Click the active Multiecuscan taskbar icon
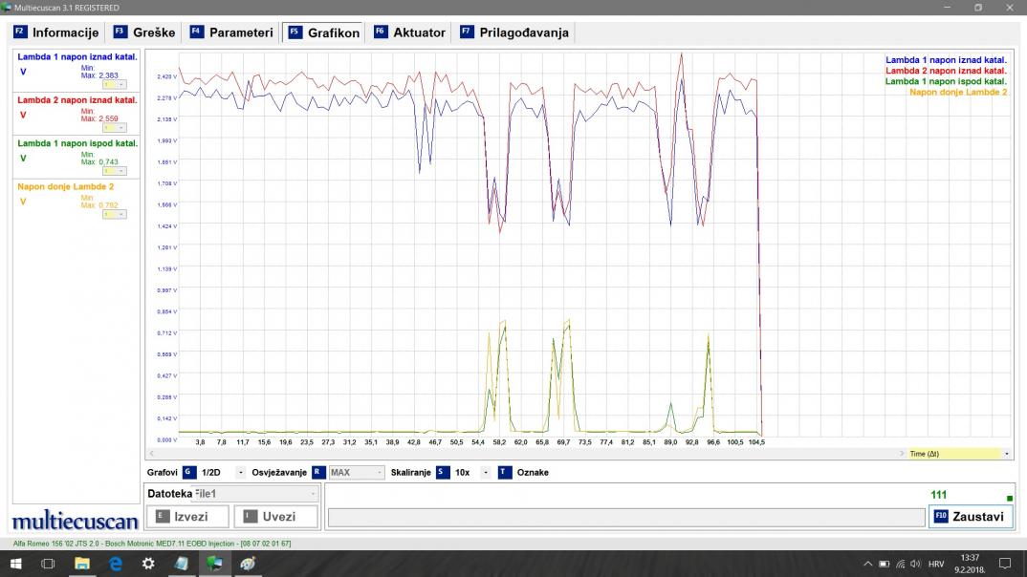Viewport: 1027px width, 577px height. coord(215,564)
